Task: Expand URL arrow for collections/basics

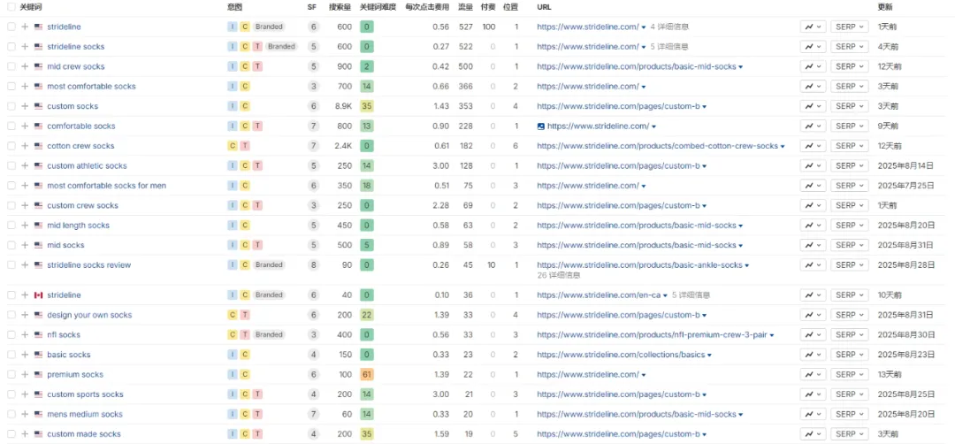Action: pyautogui.click(x=709, y=355)
